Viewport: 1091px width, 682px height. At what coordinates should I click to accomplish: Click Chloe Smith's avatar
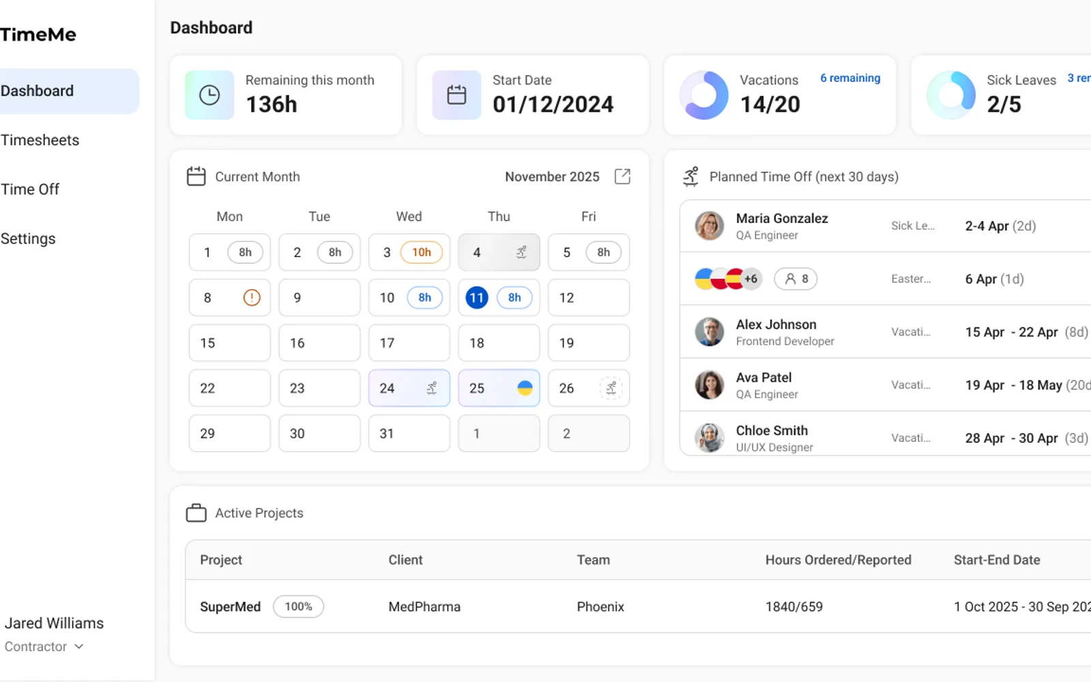[x=709, y=438]
